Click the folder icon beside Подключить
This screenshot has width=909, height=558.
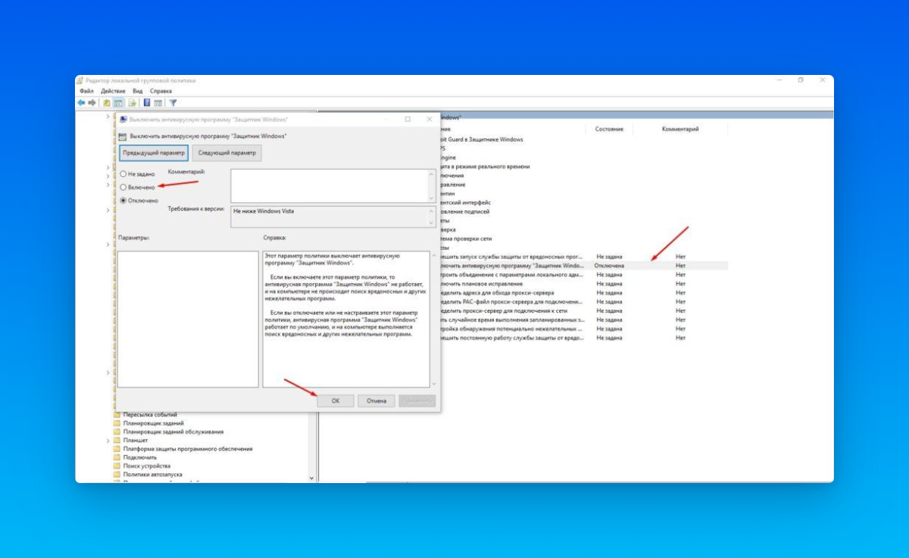tap(117, 457)
